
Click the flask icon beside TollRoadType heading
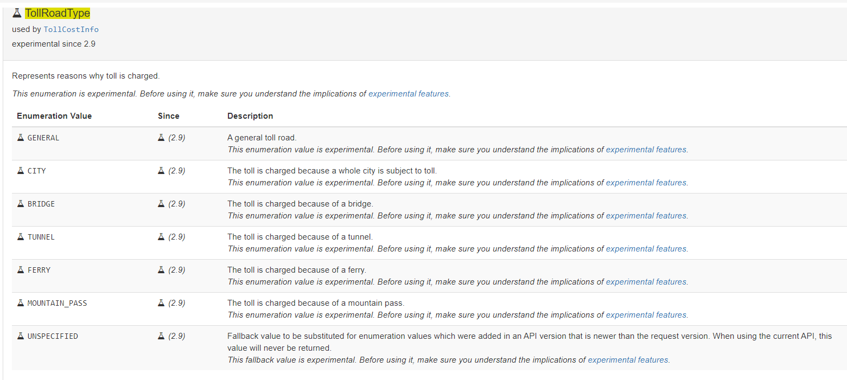coord(17,14)
